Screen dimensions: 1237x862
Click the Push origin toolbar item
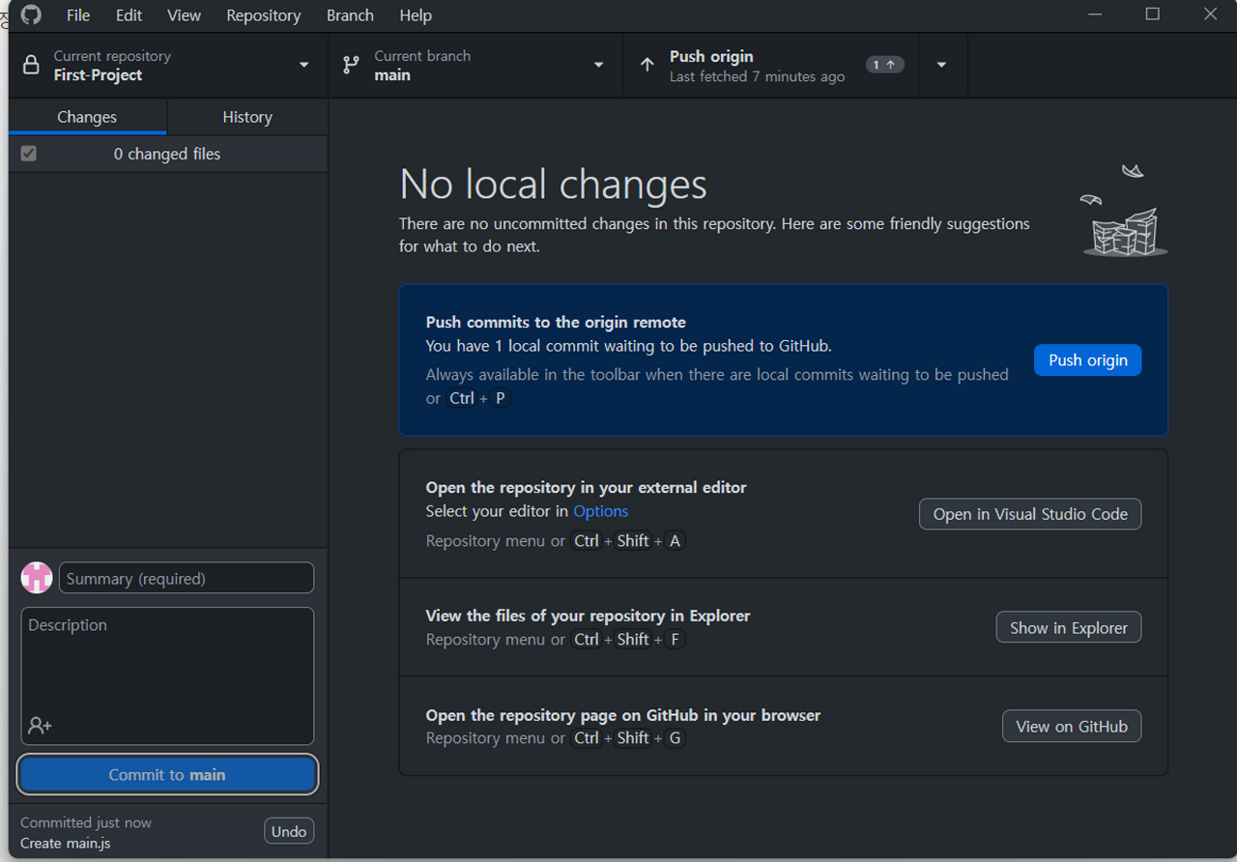pos(771,66)
